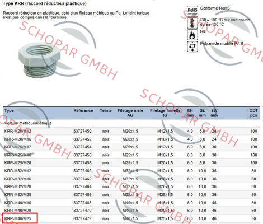The height and width of the screenshot is (224, 263).
Task: Select the KRR-M20/M16 type cell
Action: 18,139
